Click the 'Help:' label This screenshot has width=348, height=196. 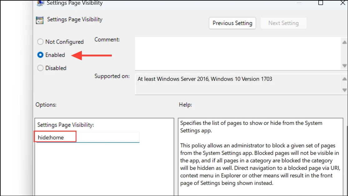click(185, 104)
